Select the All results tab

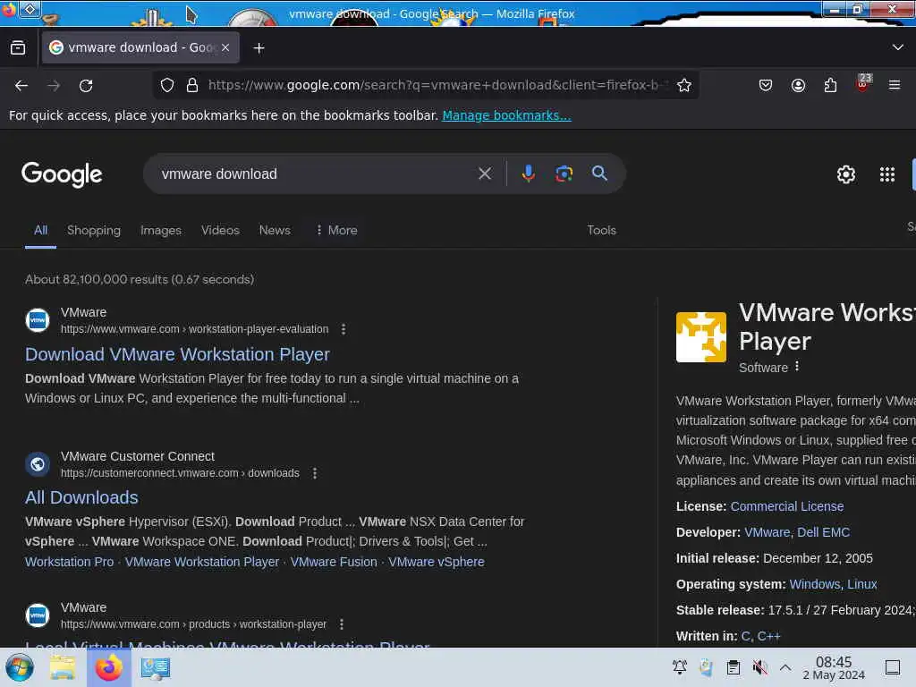[x=40, y=230]
